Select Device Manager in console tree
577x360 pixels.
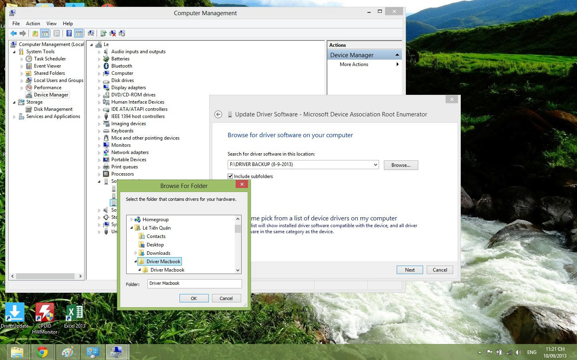(51, 95)
